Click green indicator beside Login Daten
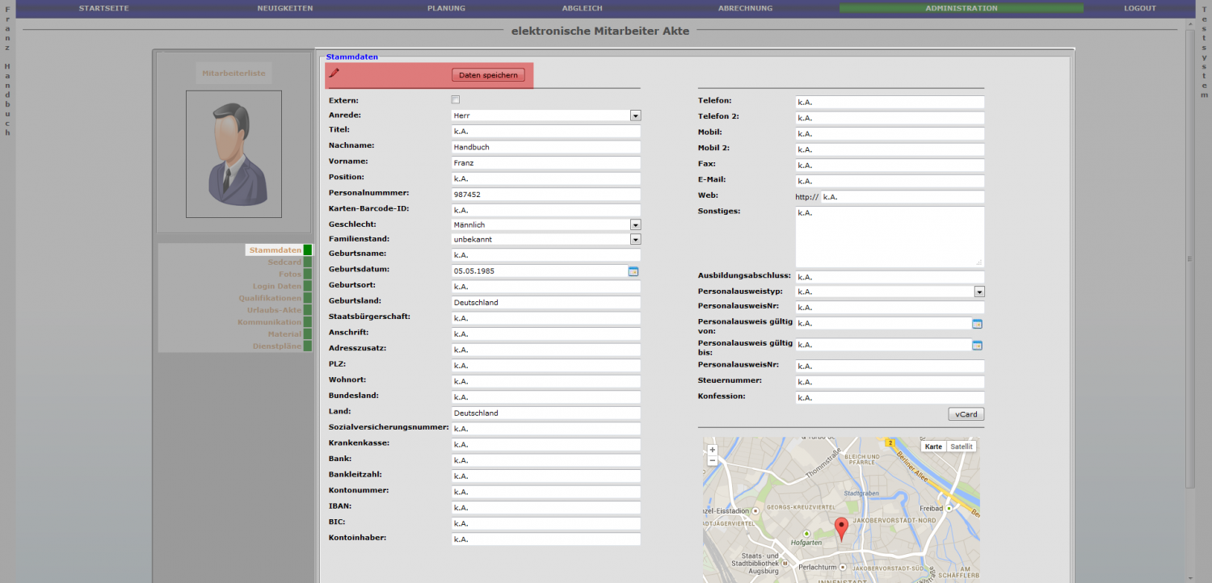Screen dimensions: 1212x583 coord(308,286)
